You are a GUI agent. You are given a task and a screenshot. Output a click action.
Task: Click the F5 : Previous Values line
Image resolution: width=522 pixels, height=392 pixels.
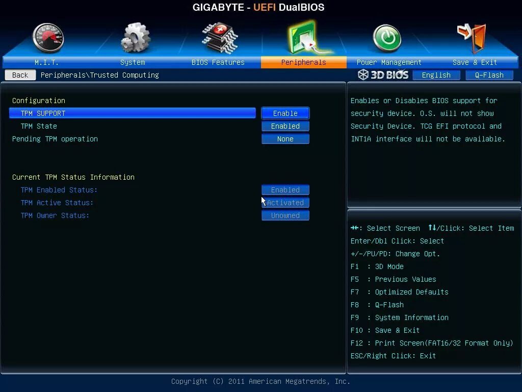coord(393,279)
